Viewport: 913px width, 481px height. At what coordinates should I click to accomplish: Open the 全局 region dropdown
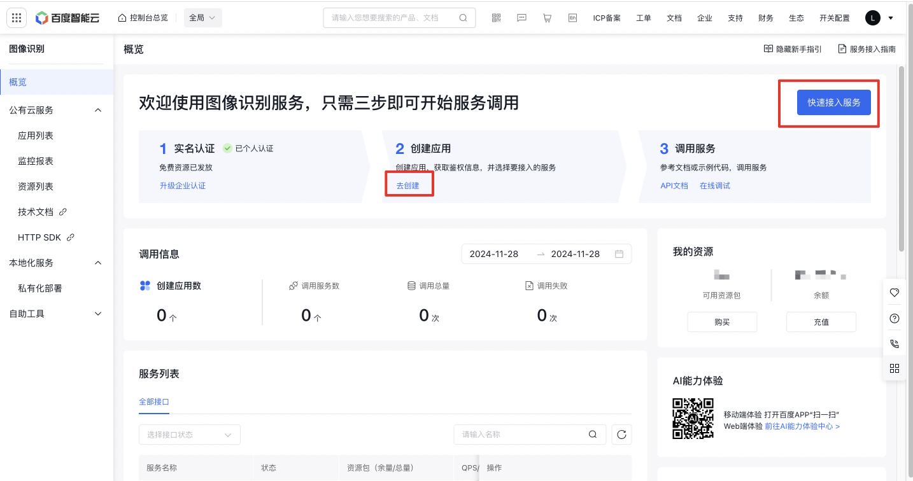203,18
